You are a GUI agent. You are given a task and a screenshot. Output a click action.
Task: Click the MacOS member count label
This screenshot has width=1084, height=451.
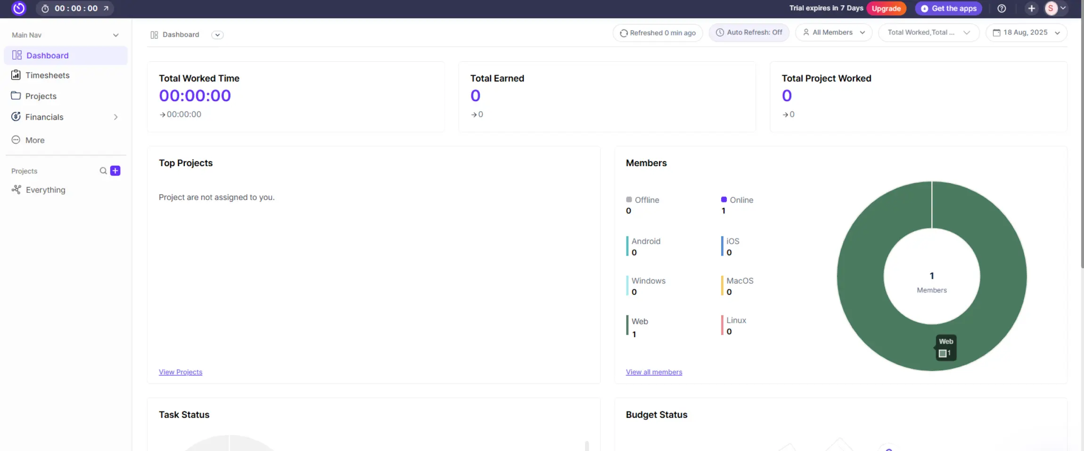click(739, 281)
